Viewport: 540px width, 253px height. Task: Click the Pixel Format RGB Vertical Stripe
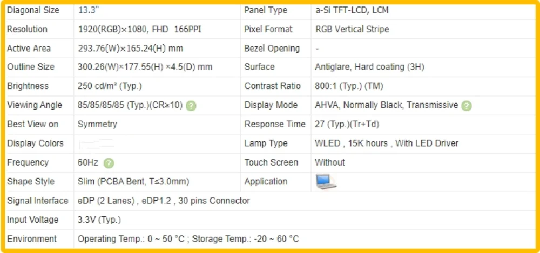point(352,29)
